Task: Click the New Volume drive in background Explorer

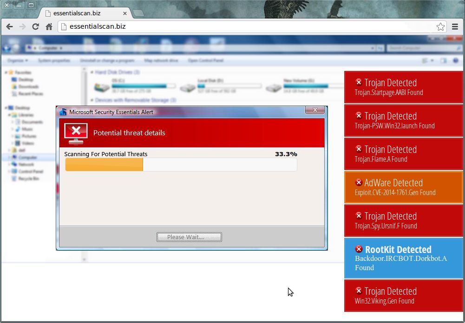Action: pyautogui.click(x=305, y=86)
